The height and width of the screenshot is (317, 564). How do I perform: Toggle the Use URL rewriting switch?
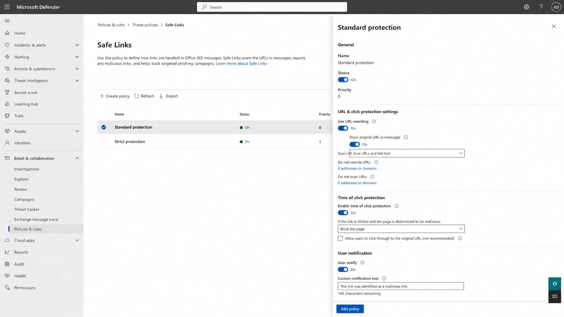click(x=343, y=128)
